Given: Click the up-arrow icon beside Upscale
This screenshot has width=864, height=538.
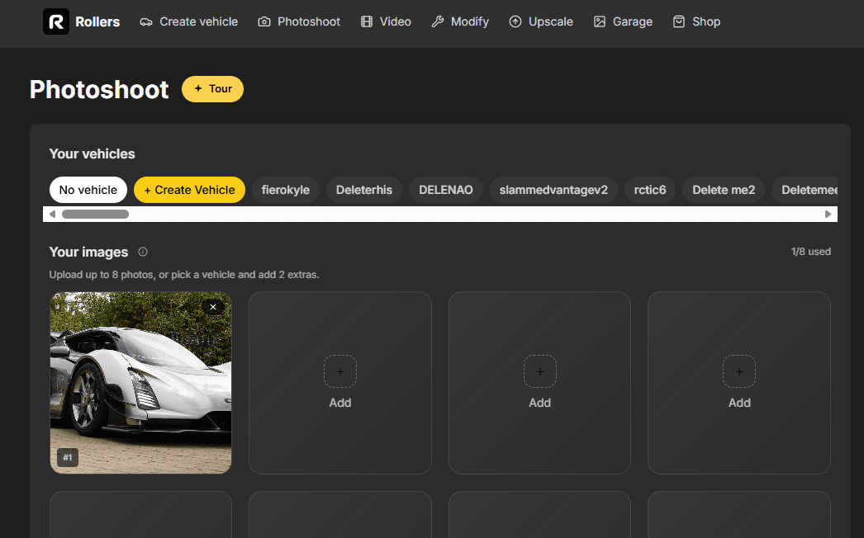Looking at the screenshot, I should pyautogui.click(x=515, y=21).
